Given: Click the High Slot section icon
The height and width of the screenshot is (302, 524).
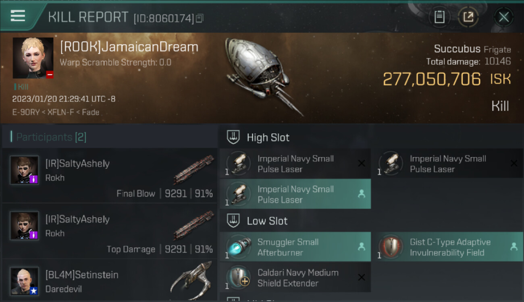Looking at the screenshot, I should click(x=233, y=137).
